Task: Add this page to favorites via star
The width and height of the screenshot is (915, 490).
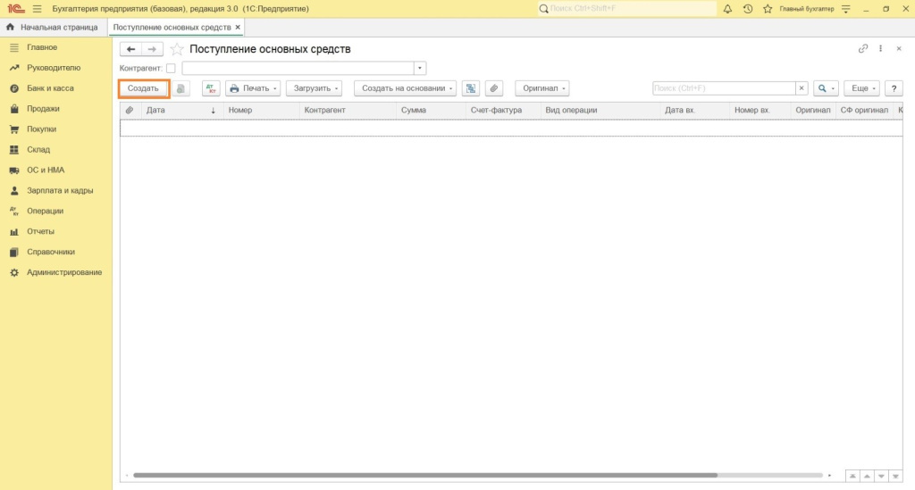Action: point(177,49)
